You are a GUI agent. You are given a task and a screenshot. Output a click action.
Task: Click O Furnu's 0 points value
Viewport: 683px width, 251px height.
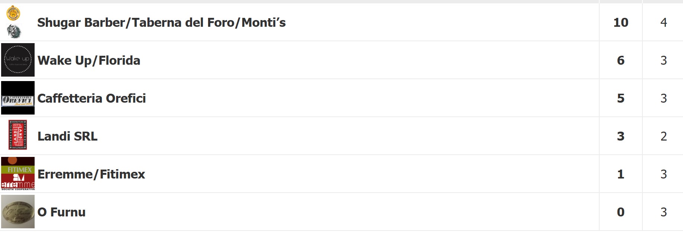click(620, 212)
